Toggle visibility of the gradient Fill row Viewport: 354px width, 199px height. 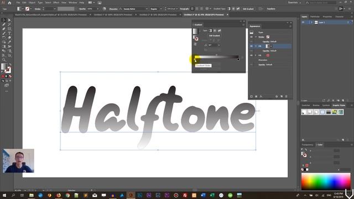tap(251, 46)
